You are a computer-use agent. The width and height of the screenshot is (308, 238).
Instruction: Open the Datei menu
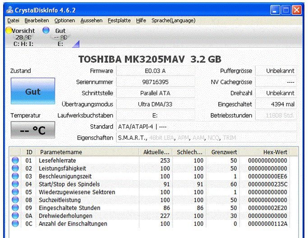pos(13,20)
